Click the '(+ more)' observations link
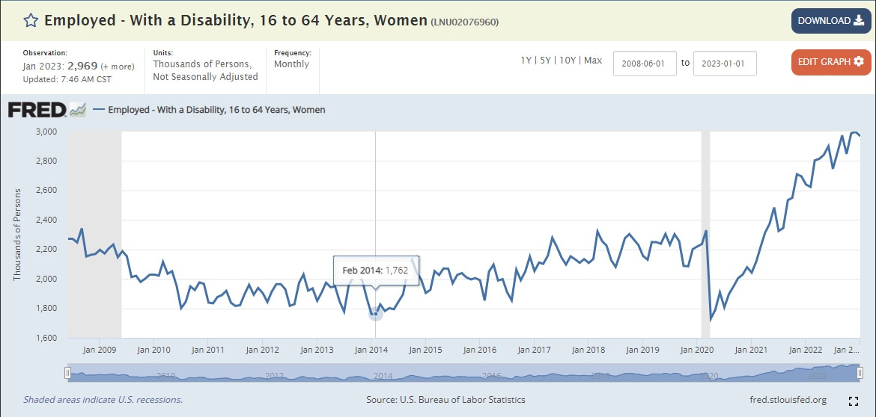 (x=118, y=67)
